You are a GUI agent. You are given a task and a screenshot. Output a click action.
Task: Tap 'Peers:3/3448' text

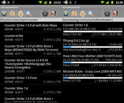click(71, 65)
